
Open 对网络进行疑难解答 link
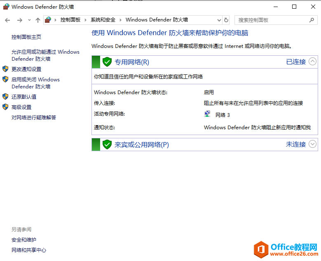(x=34, y=117)
